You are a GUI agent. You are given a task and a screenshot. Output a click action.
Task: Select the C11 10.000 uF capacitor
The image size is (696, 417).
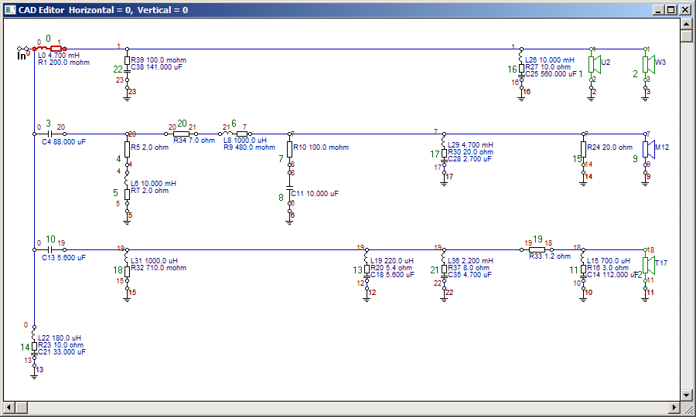click(289, 194)
